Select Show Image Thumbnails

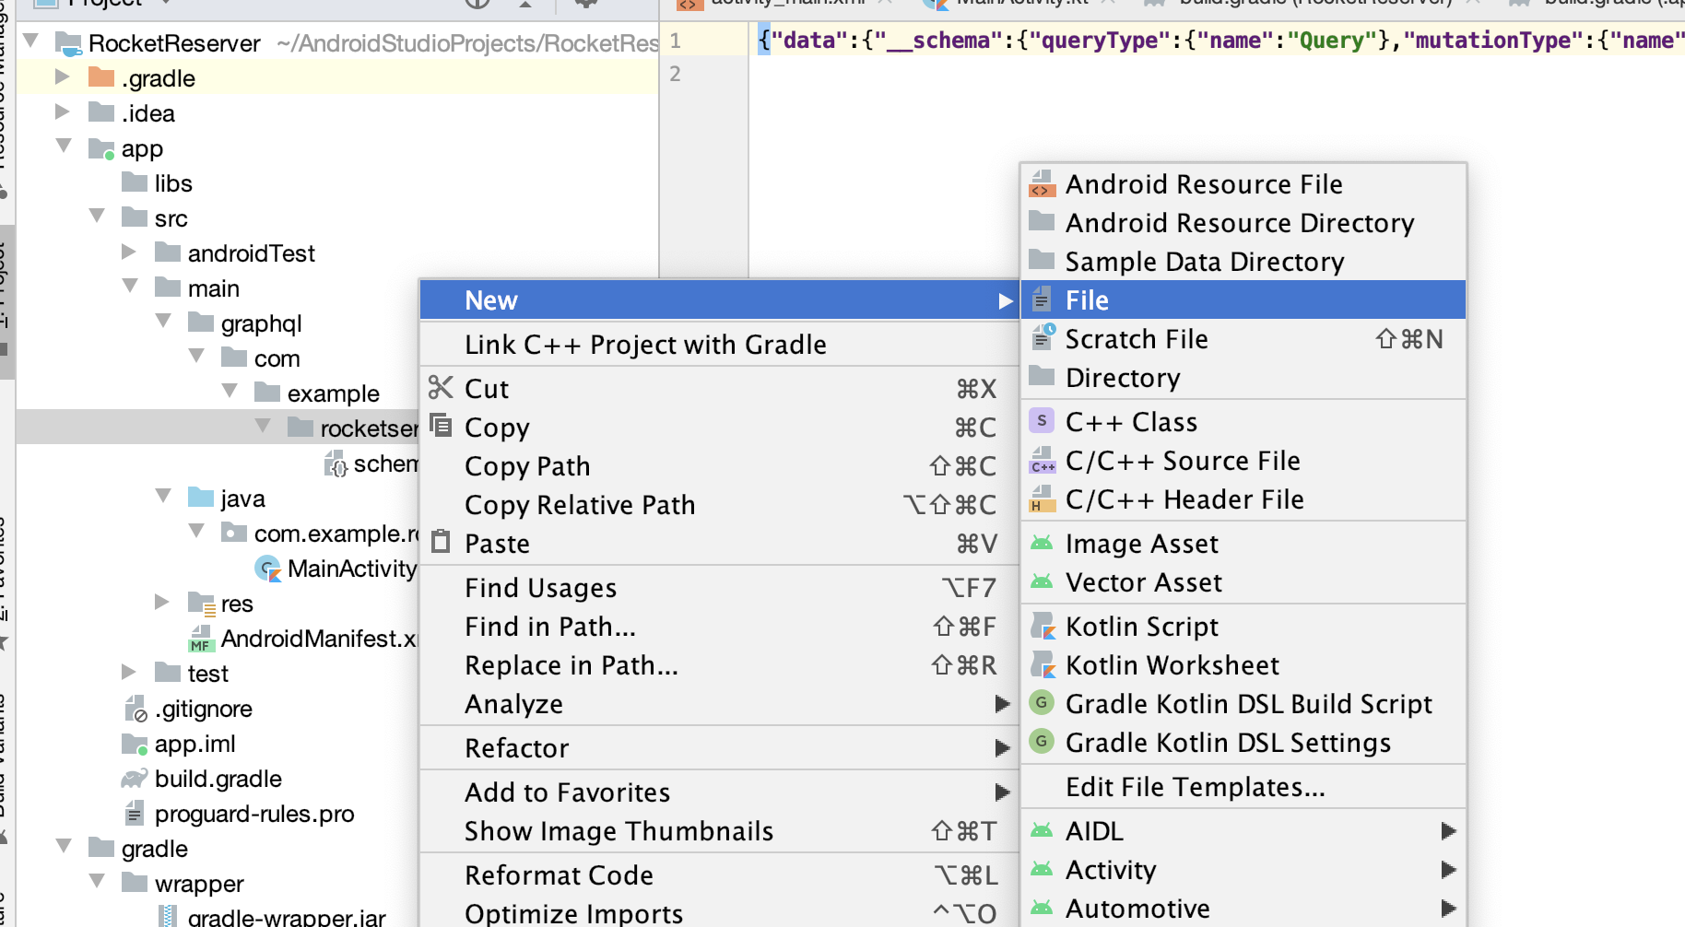[x=719, y=830]
